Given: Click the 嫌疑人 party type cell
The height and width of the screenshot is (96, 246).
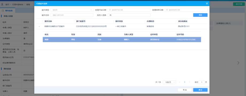Looking at the screenshot, I should [126, 40].
